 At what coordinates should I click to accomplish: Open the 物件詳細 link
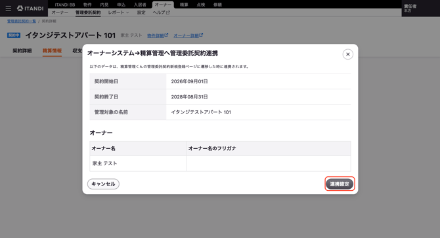pos(158,35)
